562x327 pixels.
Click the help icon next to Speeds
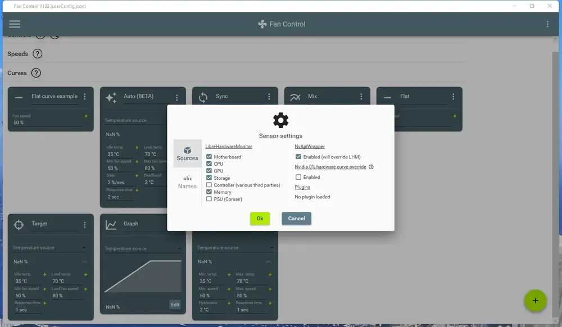[37, 54]
